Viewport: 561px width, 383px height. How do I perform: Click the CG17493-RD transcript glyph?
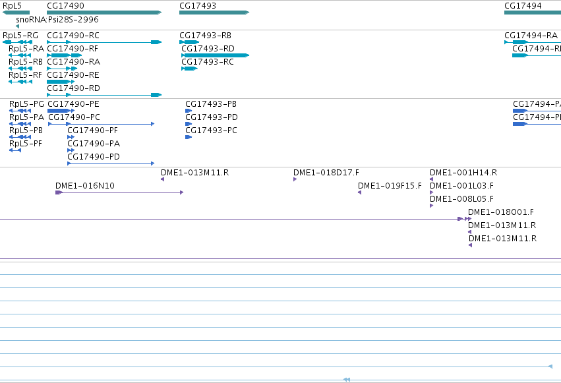[215, 55]
